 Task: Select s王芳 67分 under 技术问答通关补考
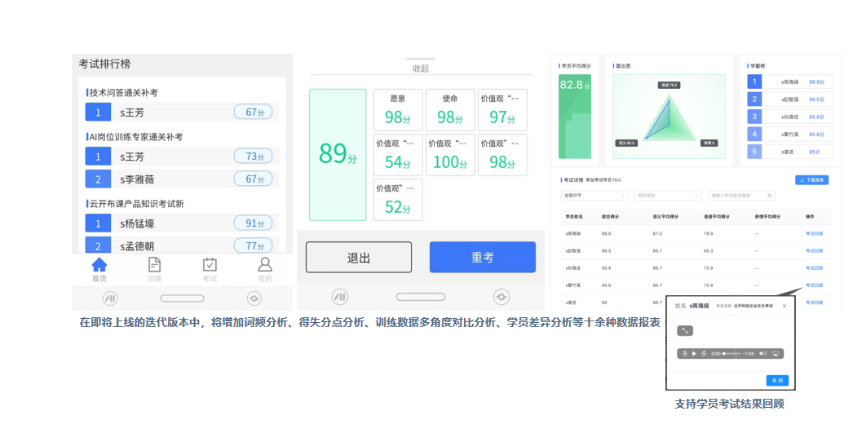coord(182,113)
